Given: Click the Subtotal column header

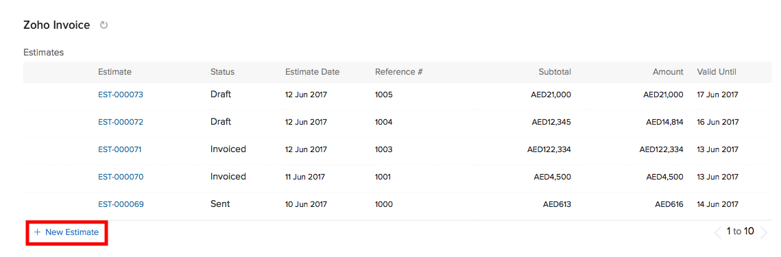Looking at the screenshot, I should [555, 72].
